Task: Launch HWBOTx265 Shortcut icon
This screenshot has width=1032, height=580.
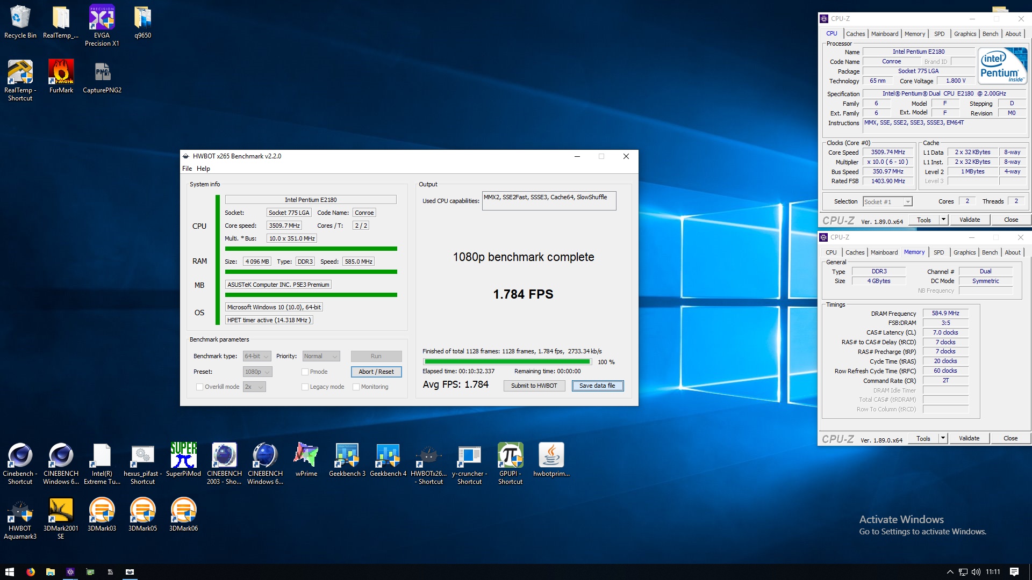Action: click(x=428, y=463)
